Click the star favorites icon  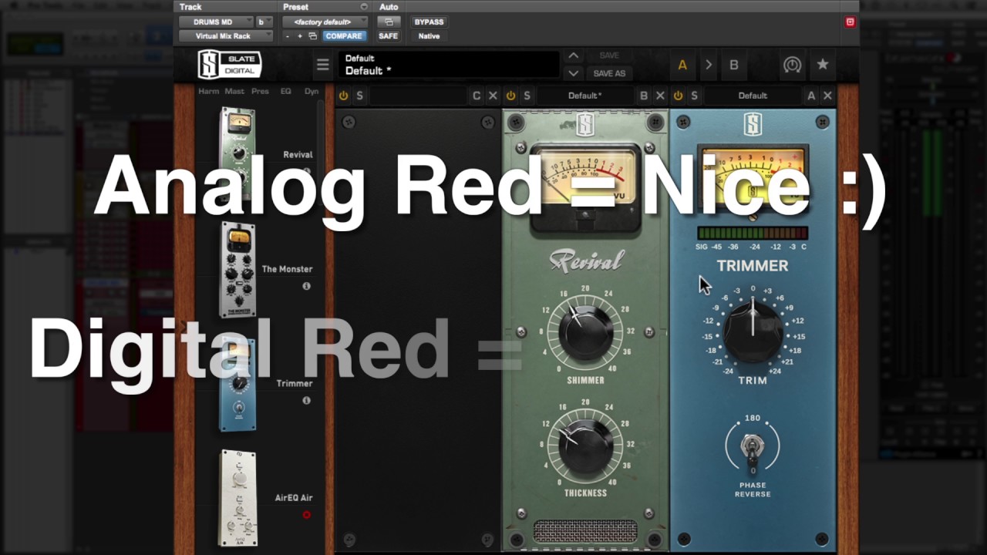pyautogui.click(x=823, y=65)
